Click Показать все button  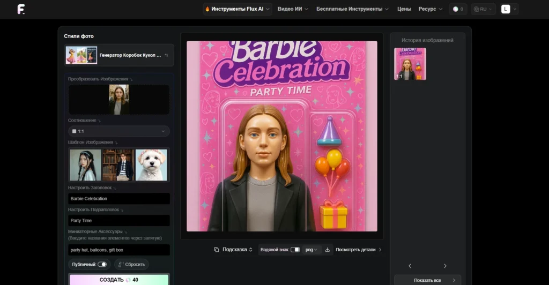click(x=427, y=280)
